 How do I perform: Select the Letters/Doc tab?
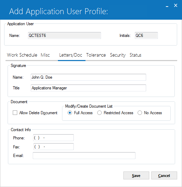(71, 55)
